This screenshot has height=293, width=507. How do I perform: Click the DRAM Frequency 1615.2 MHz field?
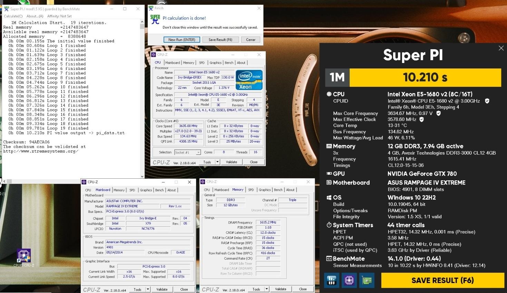(268, 222)
